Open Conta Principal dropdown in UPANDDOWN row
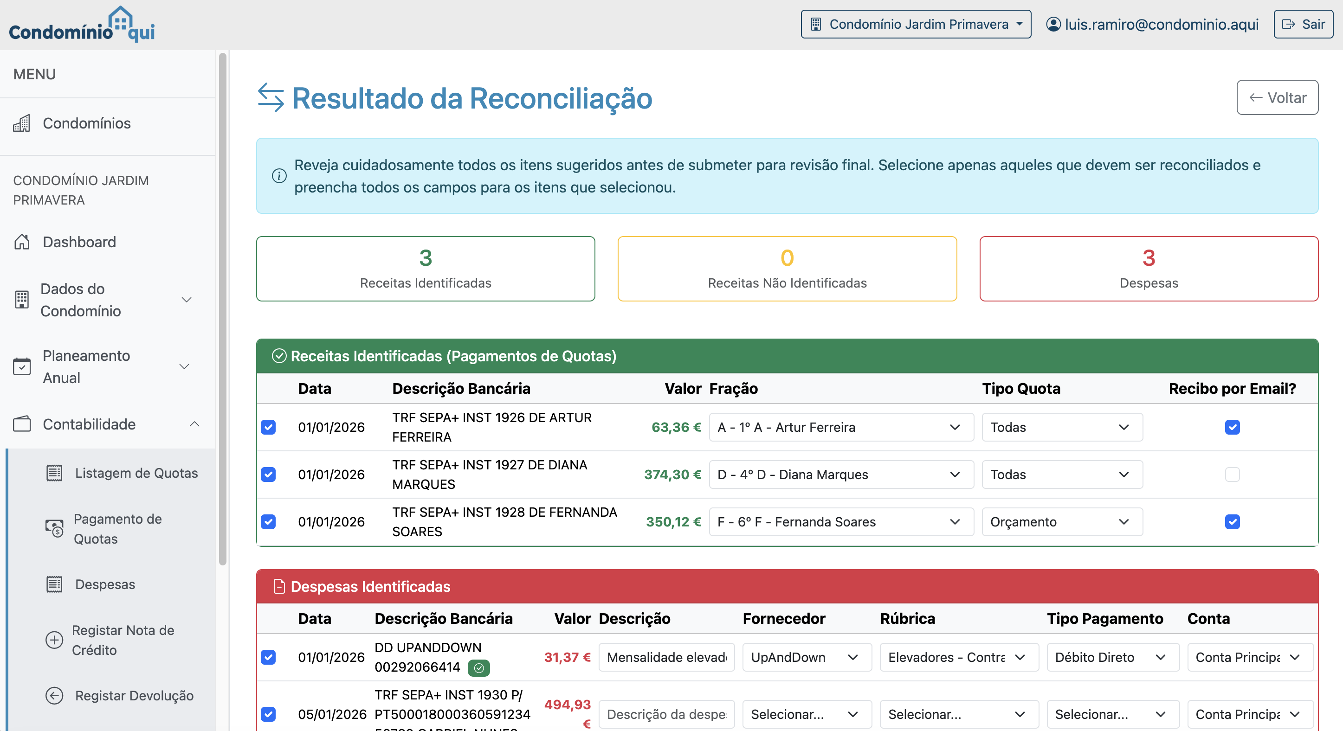The height and width of the screenshot is (731, 1343). [1250, 658]
